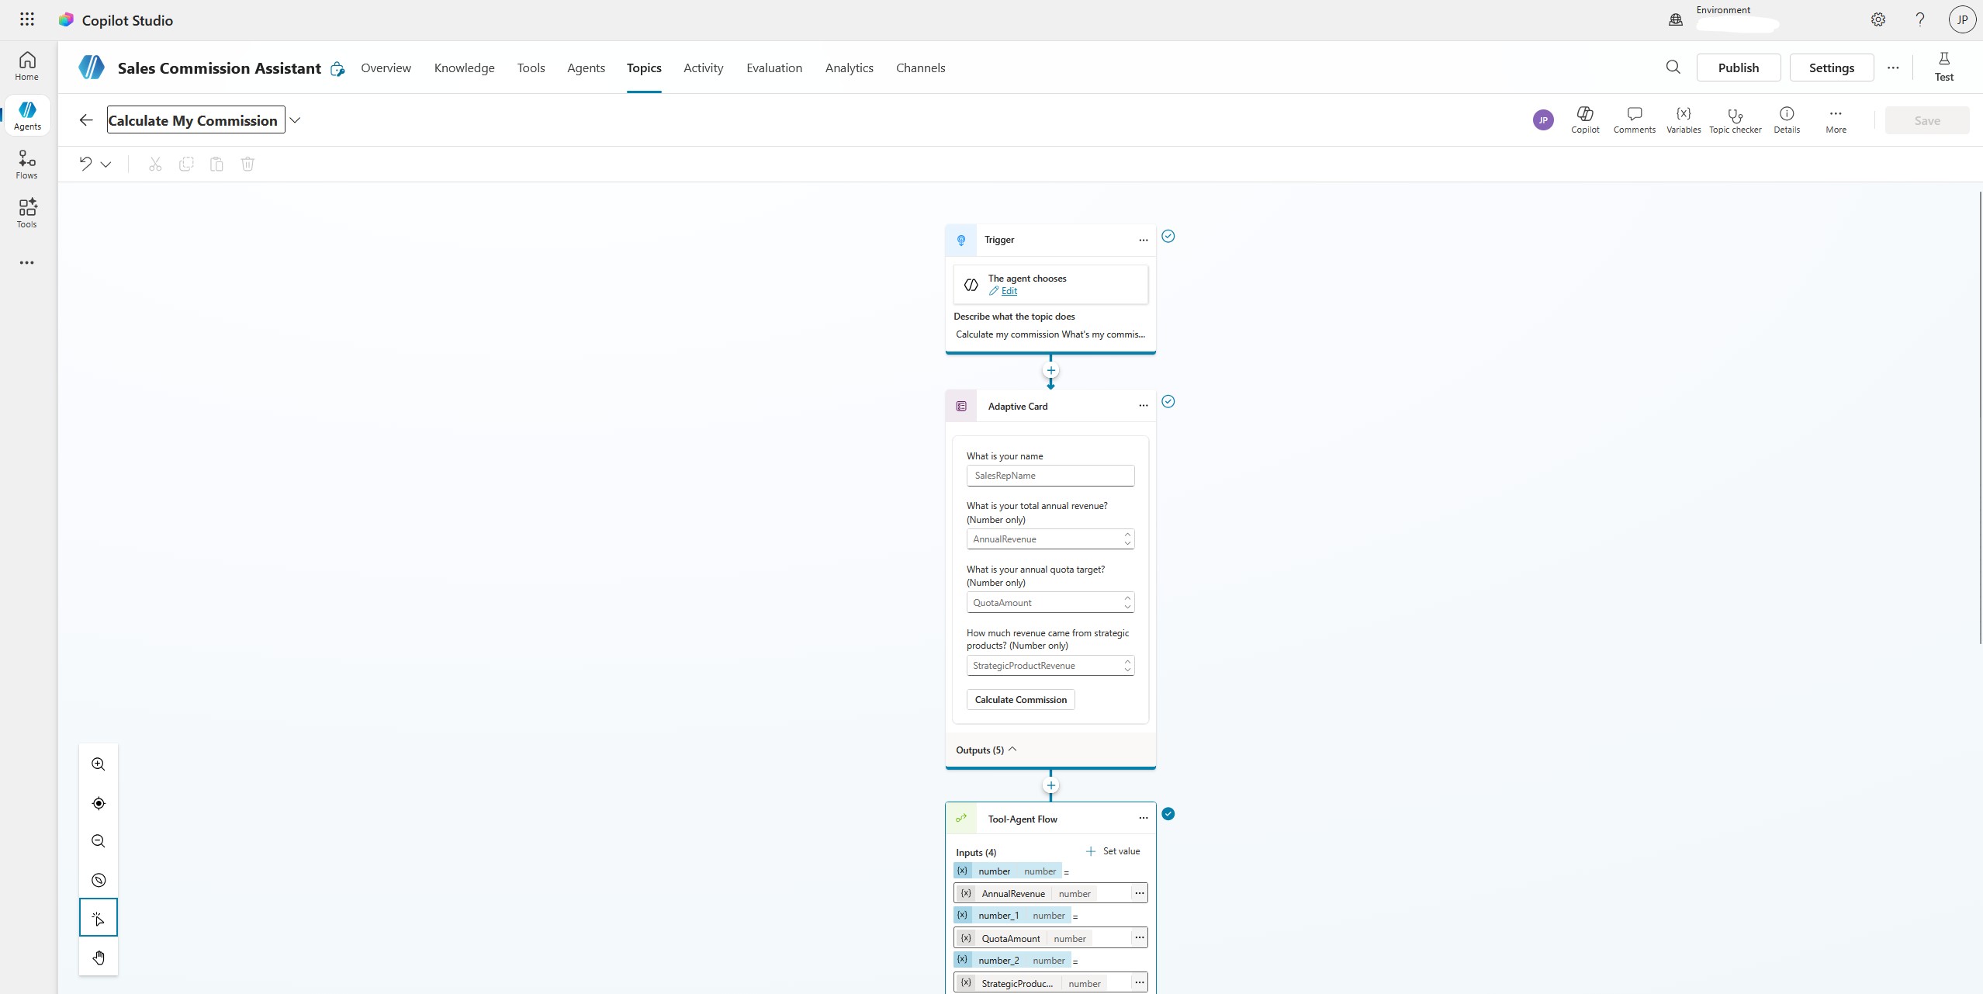Publish the agent

click(x=1737, y=68)
